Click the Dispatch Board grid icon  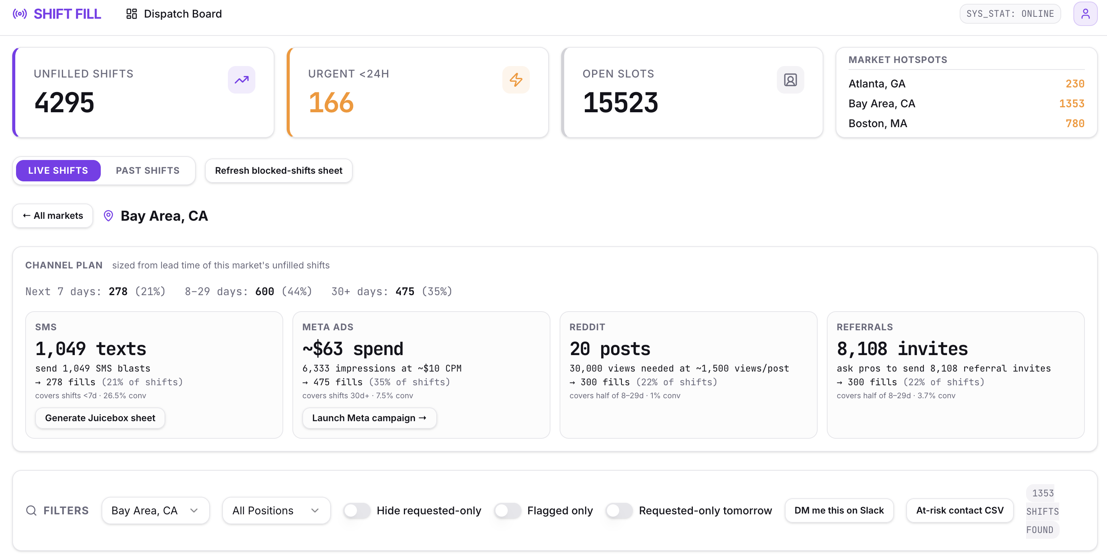tap(131, 14)
